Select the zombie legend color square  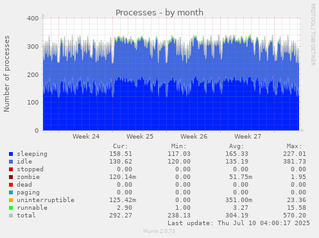[11, 177]
